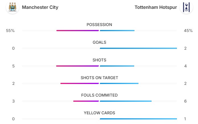Click the 55% possession value

click(x=10, y=31)
